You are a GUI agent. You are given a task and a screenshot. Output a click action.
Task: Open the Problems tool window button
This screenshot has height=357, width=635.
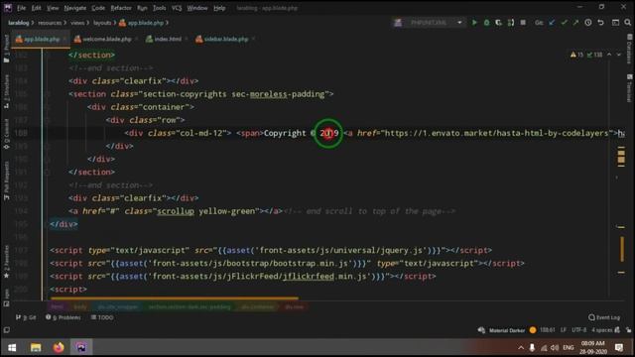coord(63,317)
